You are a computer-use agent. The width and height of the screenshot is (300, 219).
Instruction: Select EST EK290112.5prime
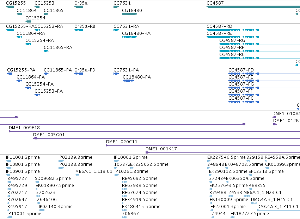tap(210, 175)
